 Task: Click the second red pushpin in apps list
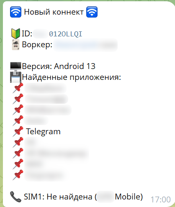click(x=18, y=99)
